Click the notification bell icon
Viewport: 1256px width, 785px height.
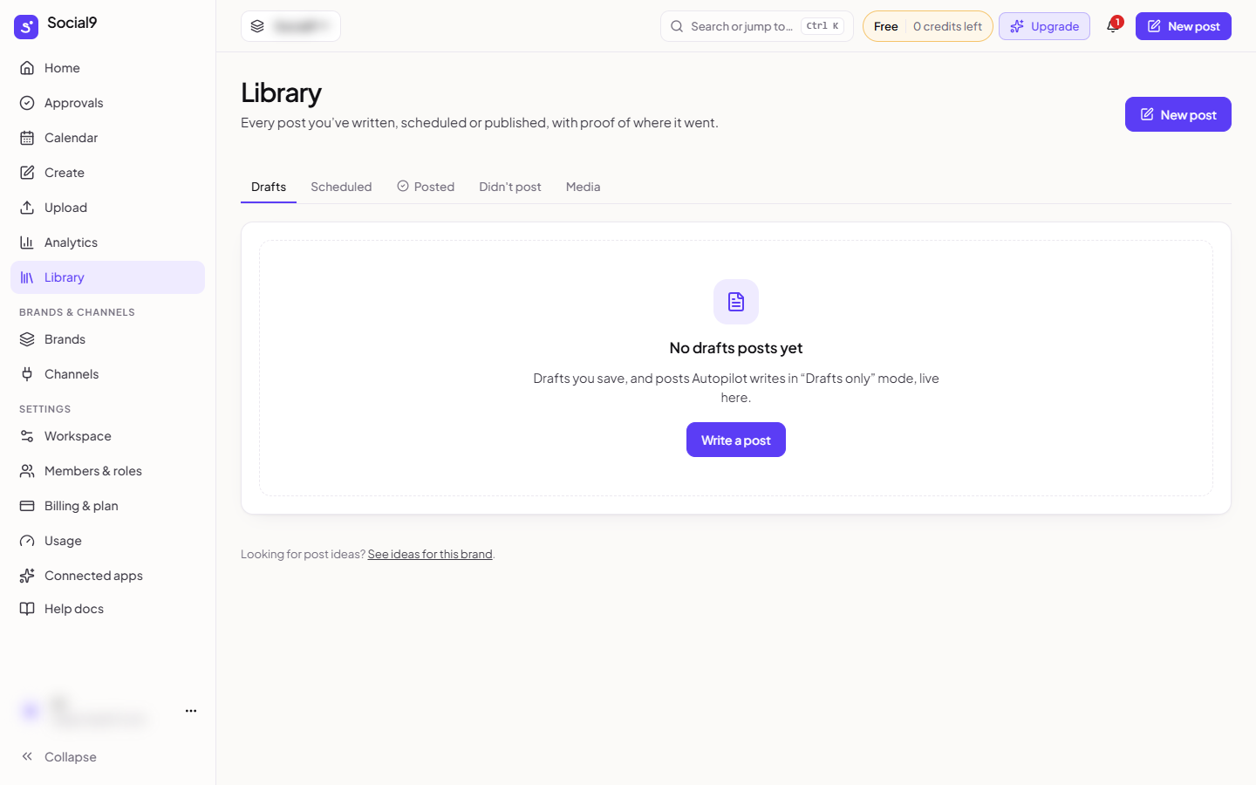(1112, 26)
